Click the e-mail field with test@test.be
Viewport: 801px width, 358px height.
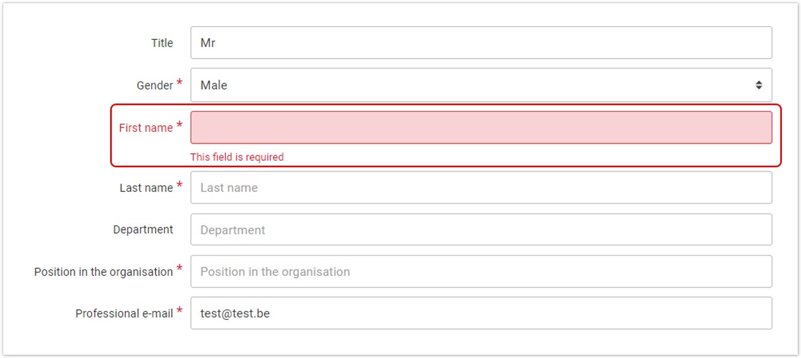(481, 313)
